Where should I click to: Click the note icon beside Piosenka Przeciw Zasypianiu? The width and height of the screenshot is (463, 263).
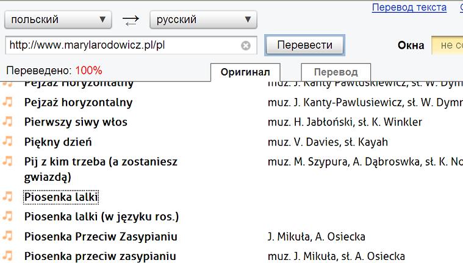pos(8,236)
